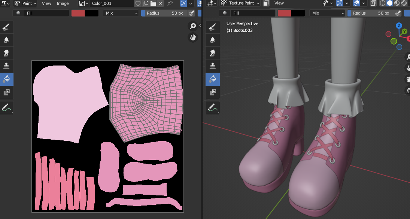Switch to rendered viewport shading
The width and height of the screenshot is (410, 219).
tap(404, 3)
